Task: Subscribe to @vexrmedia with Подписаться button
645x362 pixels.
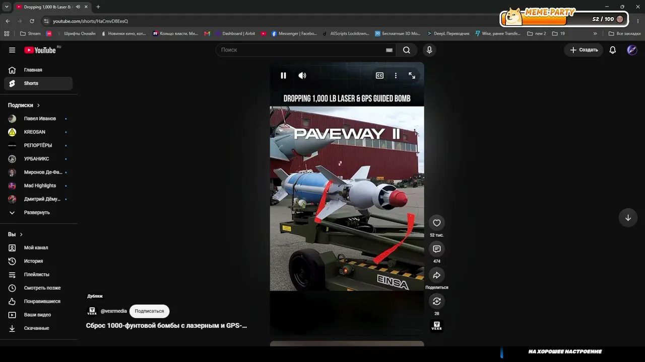Action: (x=149, y=311)
